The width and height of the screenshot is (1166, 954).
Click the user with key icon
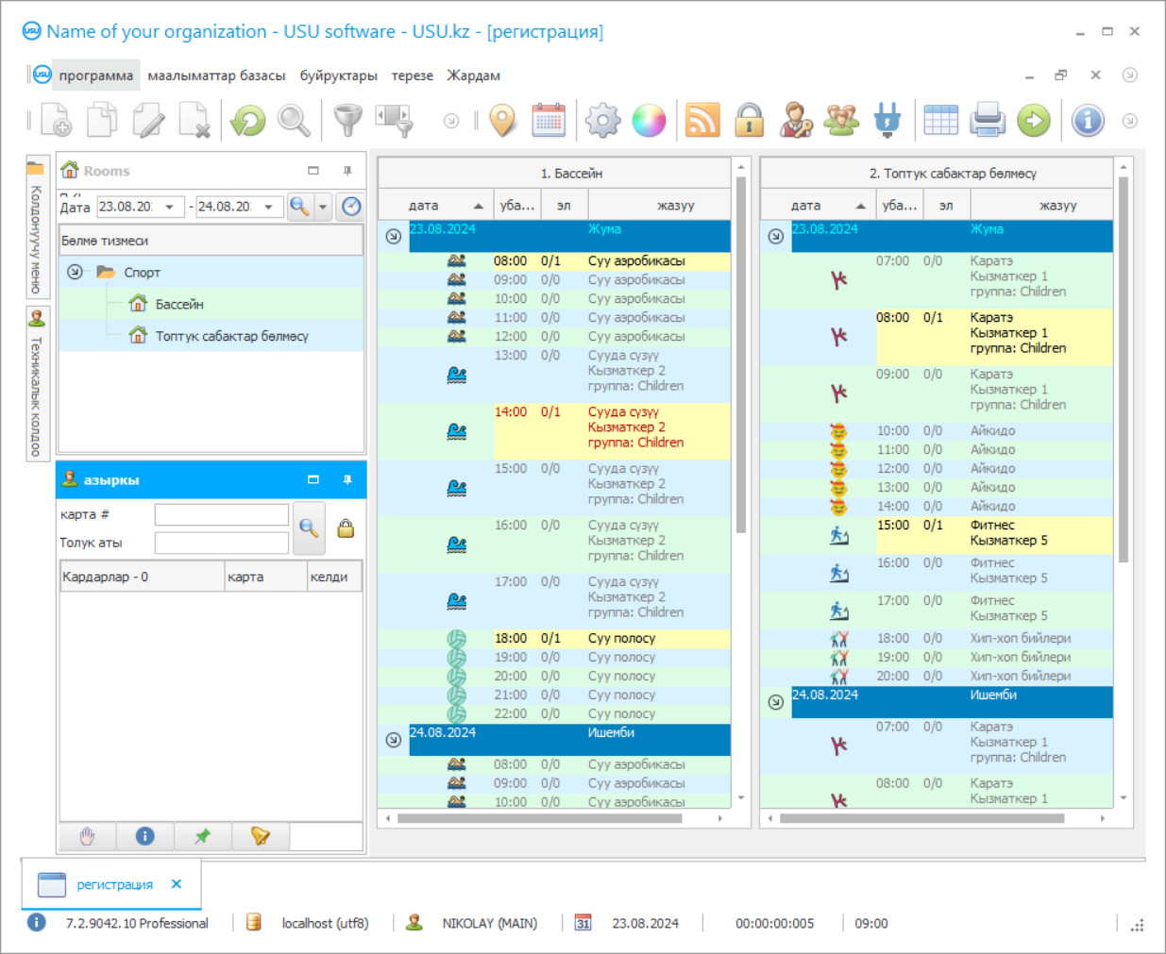coord(796,121)
